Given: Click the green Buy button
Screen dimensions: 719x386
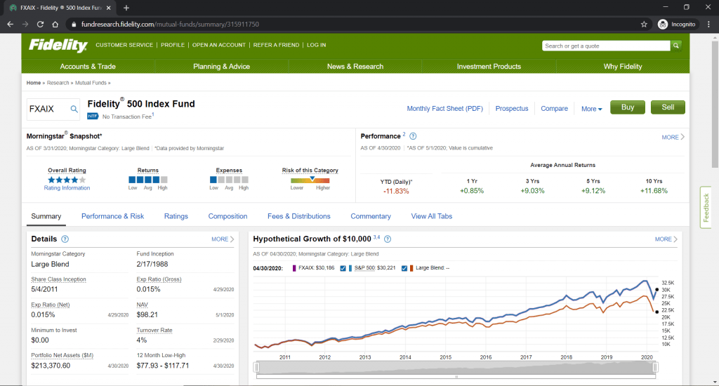Looking at the screenshot, I should click(627, 107).
